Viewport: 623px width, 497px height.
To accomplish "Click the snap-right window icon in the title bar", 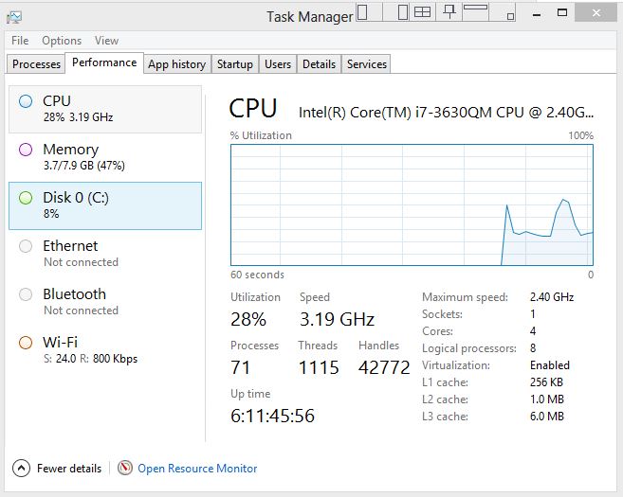I will click(x=402, y=11).
